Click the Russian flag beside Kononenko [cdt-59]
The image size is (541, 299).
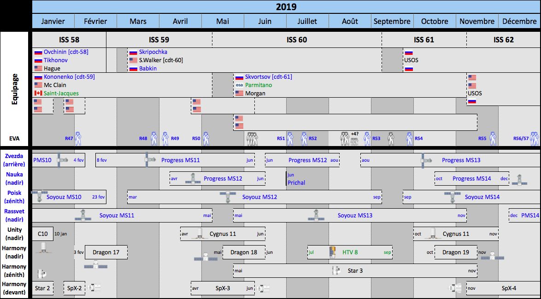click(x=38, y=77)
